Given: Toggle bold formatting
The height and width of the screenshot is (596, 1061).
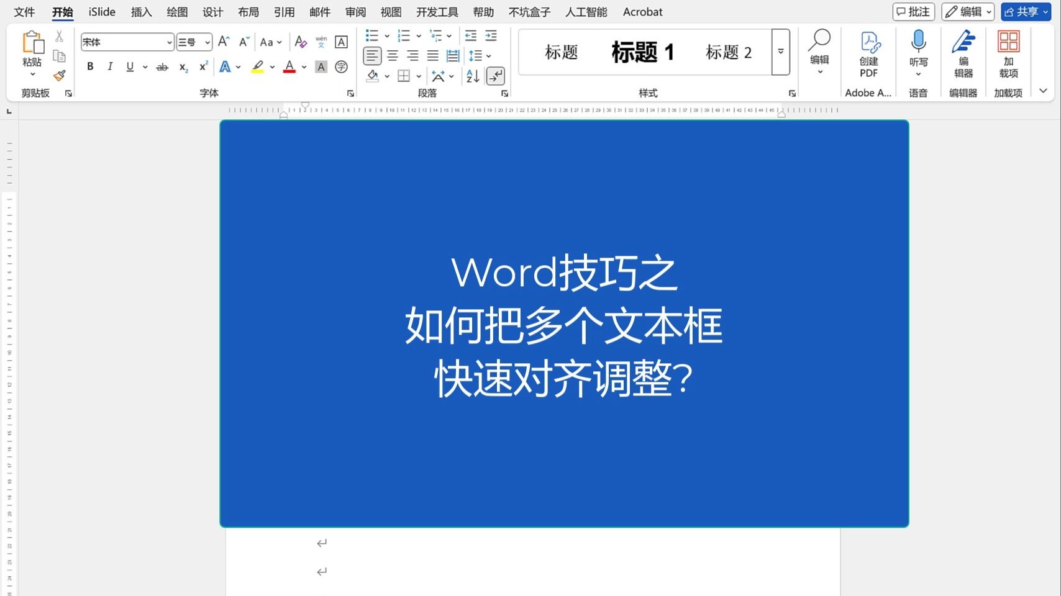Looking at the screenshot, I should 89,66.
